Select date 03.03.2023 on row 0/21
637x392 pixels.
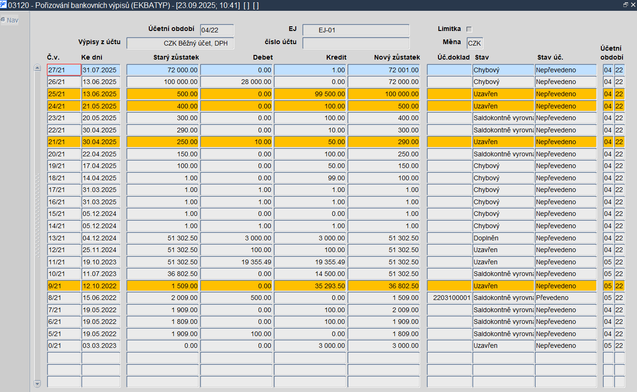(x=100, y=346)
